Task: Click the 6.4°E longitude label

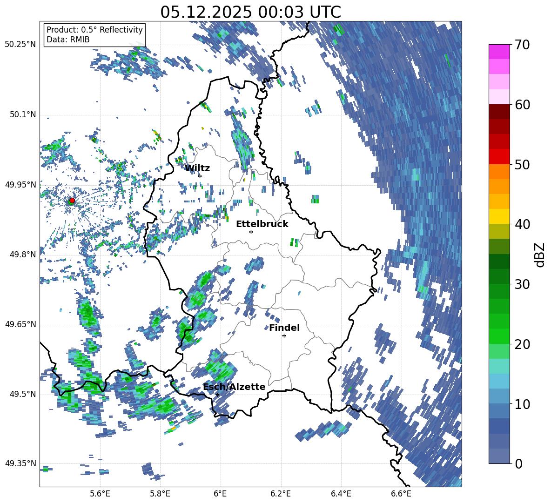Action: 341,494
